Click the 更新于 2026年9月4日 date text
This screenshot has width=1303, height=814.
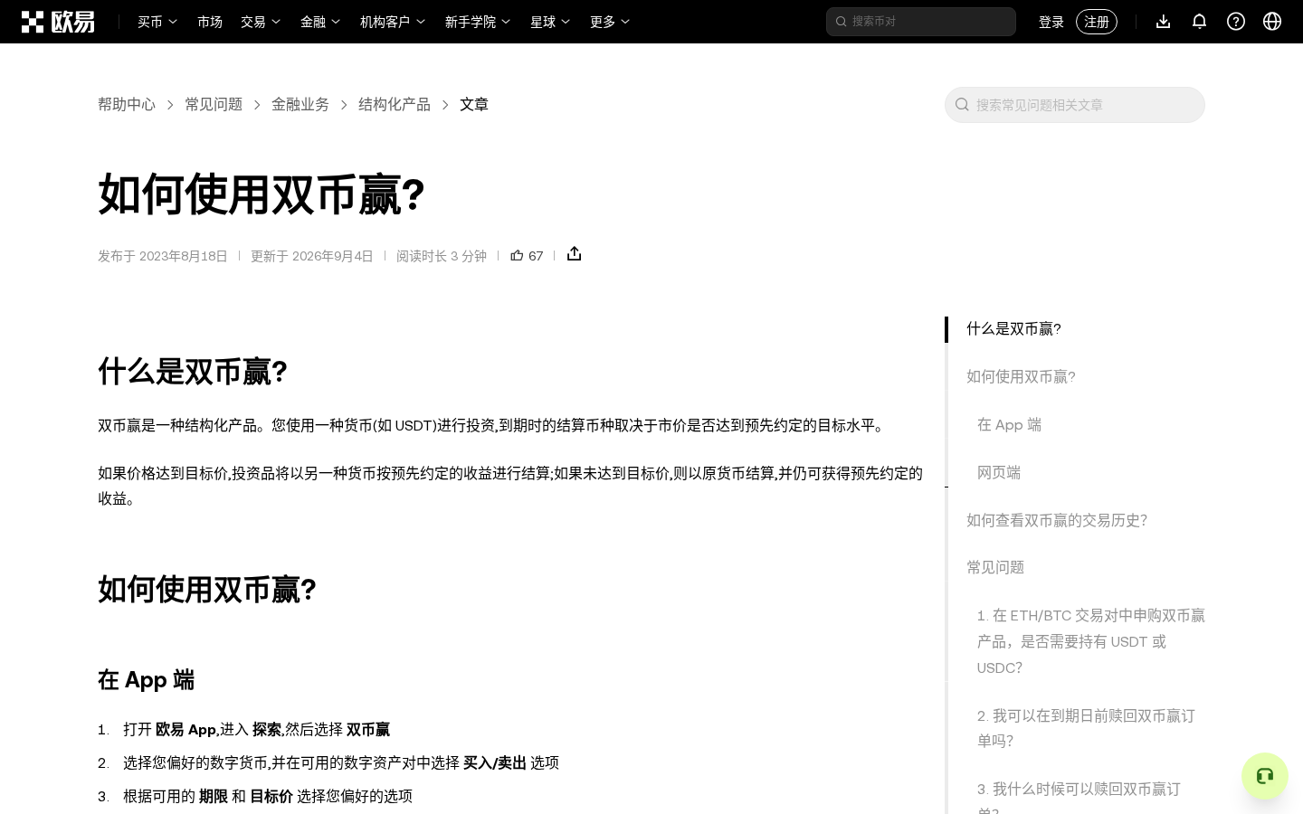[312, 256]
